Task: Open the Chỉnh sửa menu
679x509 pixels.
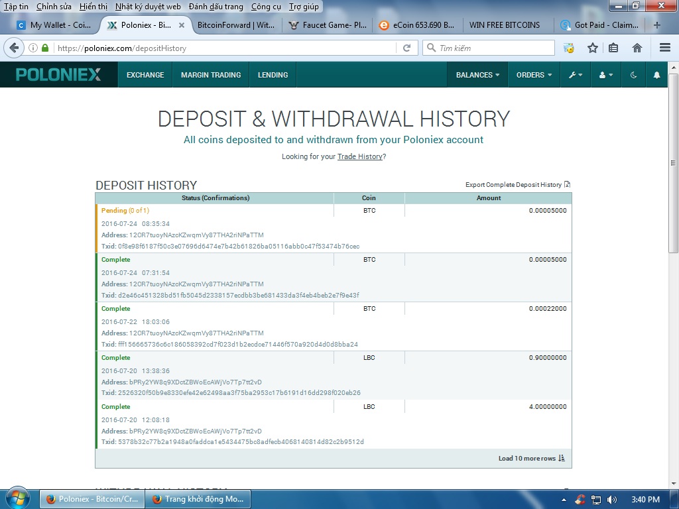Action: pos(54,7)
